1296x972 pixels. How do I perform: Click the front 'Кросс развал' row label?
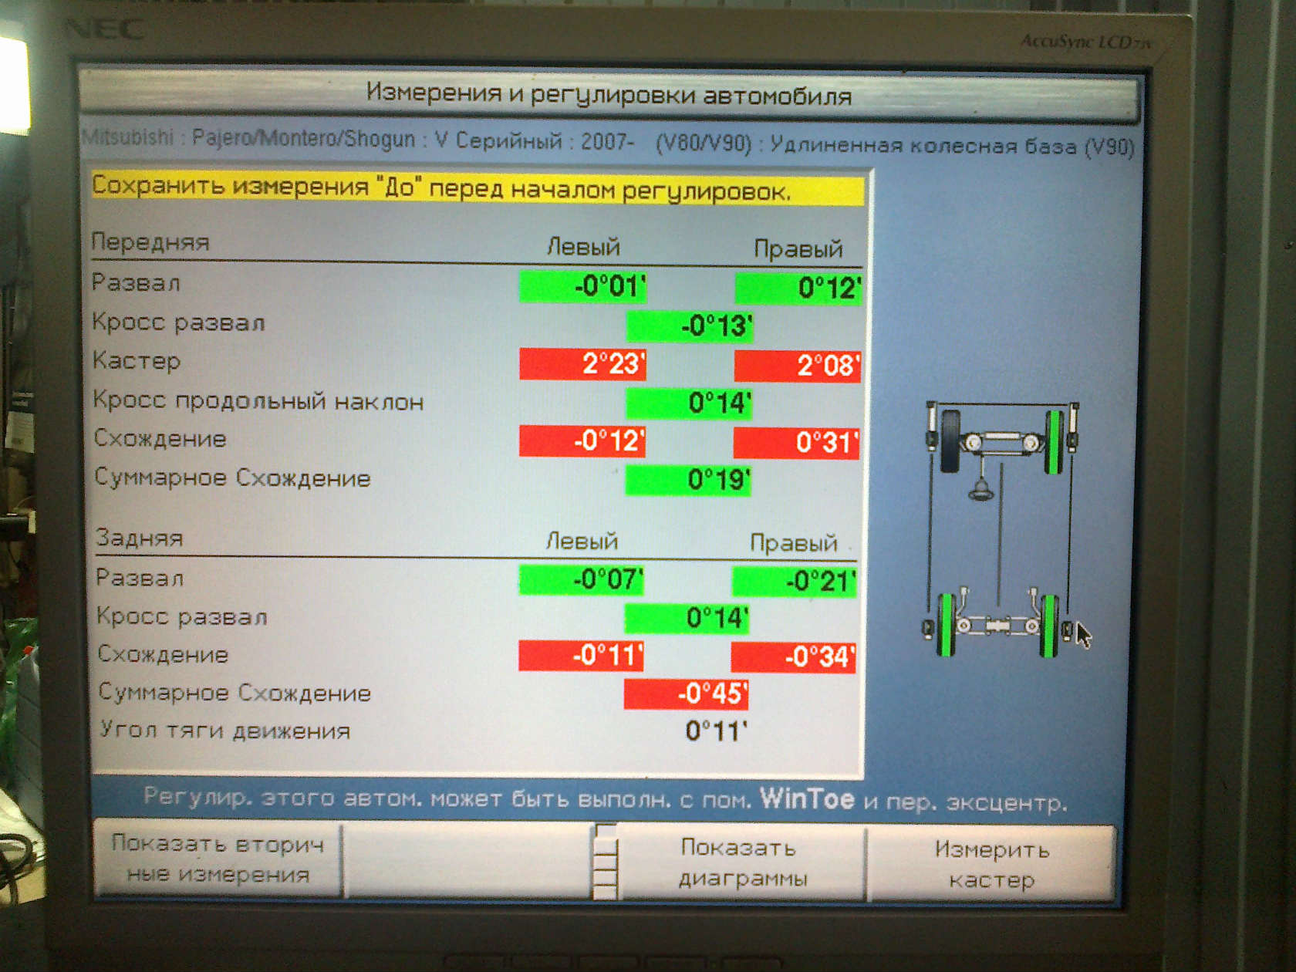point(178,322)
